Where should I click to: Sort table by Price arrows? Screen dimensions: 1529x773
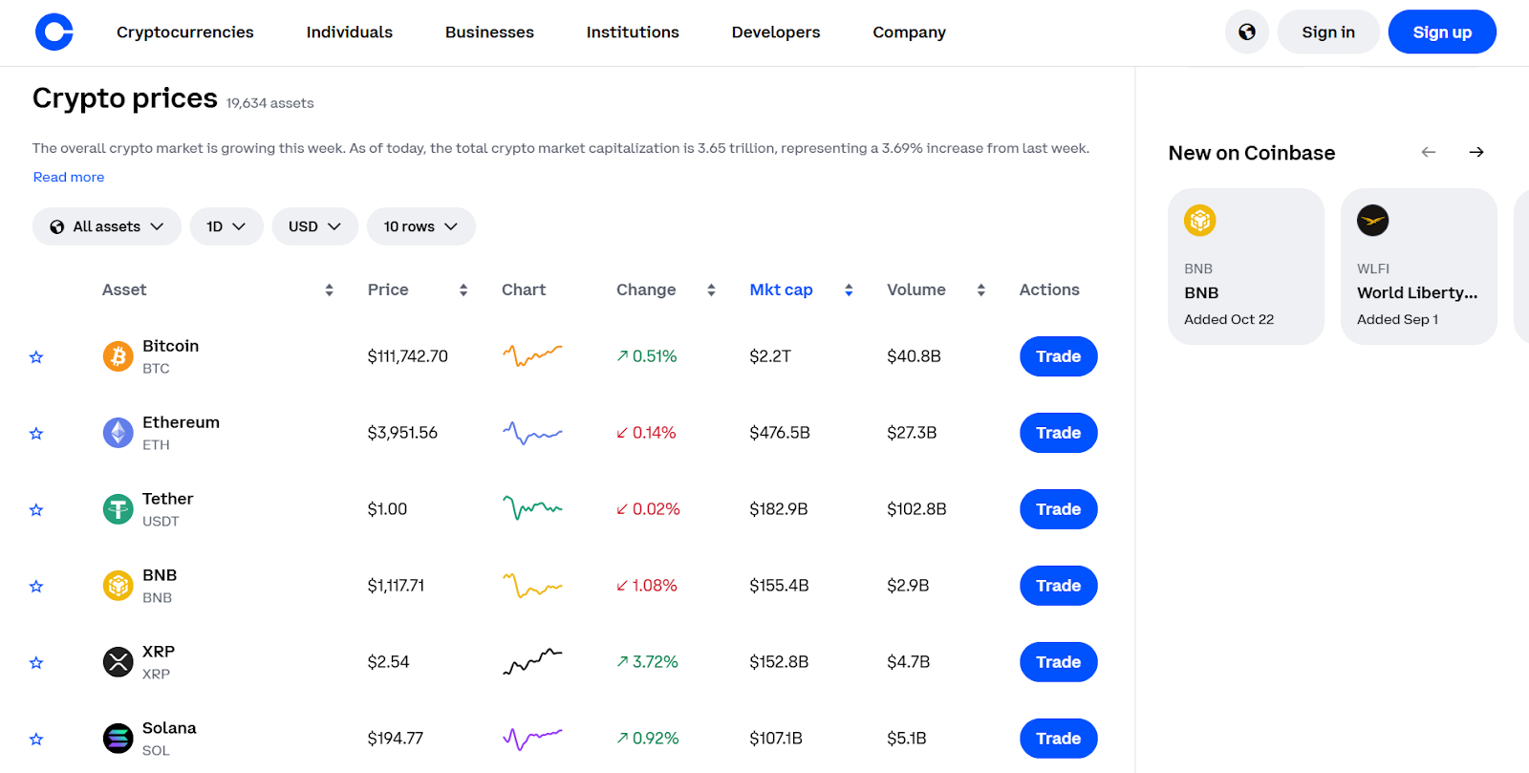click(463, 290)
